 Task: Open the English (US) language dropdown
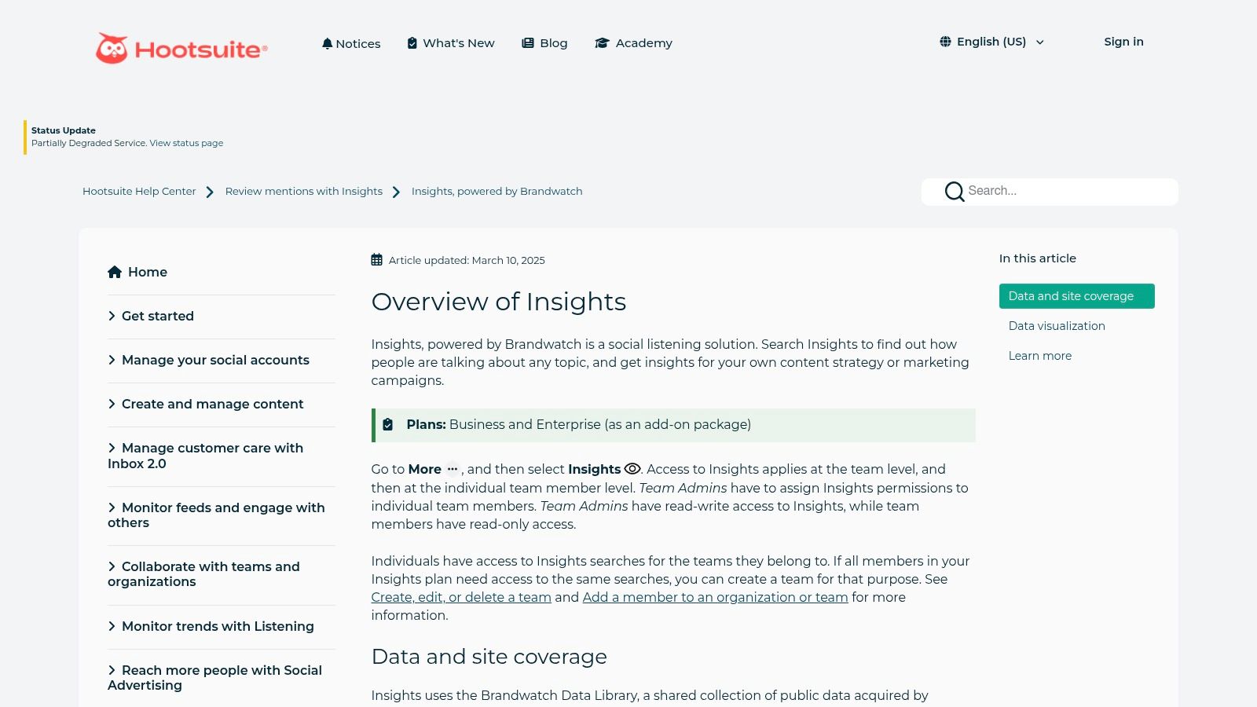click(x=991, y=42)
